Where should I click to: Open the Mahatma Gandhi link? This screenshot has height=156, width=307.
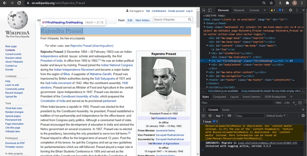[x=101, y=74]
